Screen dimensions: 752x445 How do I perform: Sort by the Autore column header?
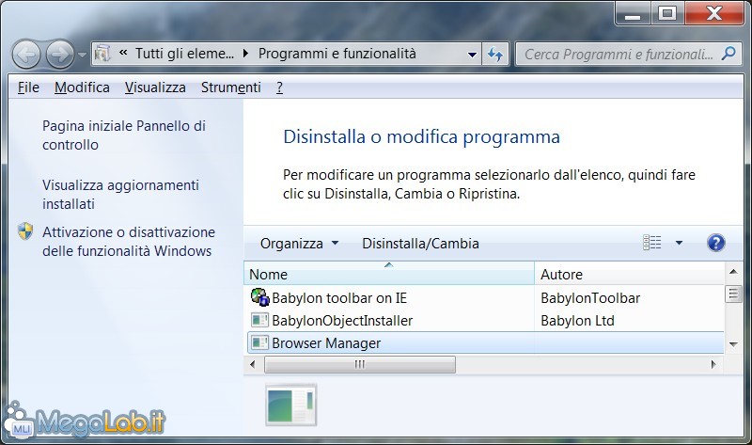coord(629,274)
